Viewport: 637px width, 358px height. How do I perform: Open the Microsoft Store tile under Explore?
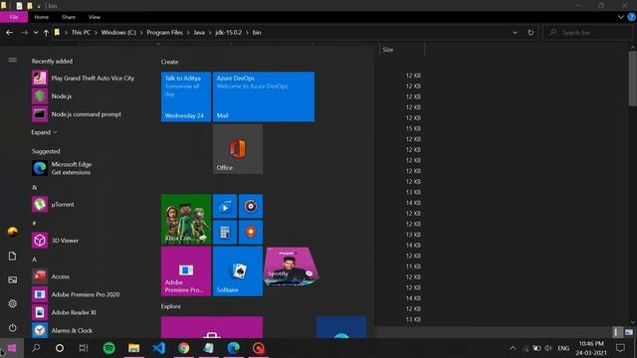(212, 327)
